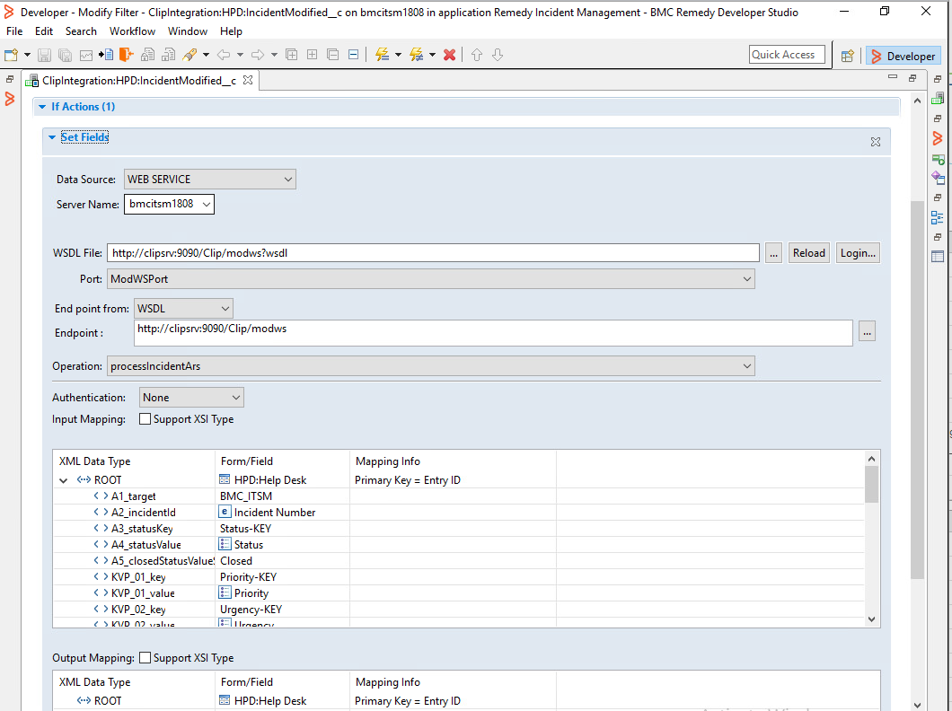Click the WSDL File input field
Image resolution: width=952 pixels, height=711 pixels.
pyautogui.click(x=434, y=253)
